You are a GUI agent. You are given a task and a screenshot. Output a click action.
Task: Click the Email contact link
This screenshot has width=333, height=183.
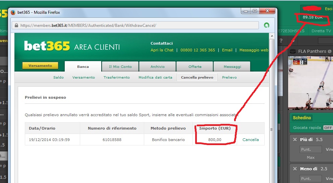point(227,50)
